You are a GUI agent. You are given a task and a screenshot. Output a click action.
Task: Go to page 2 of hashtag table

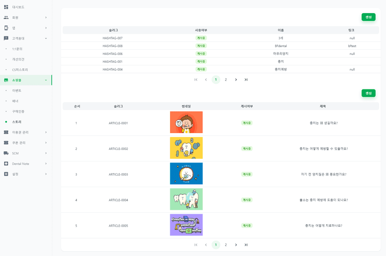click(226, 80)
